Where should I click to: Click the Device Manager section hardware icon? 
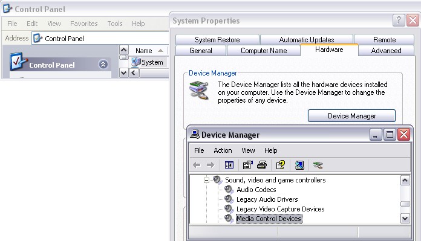point(199,91)
